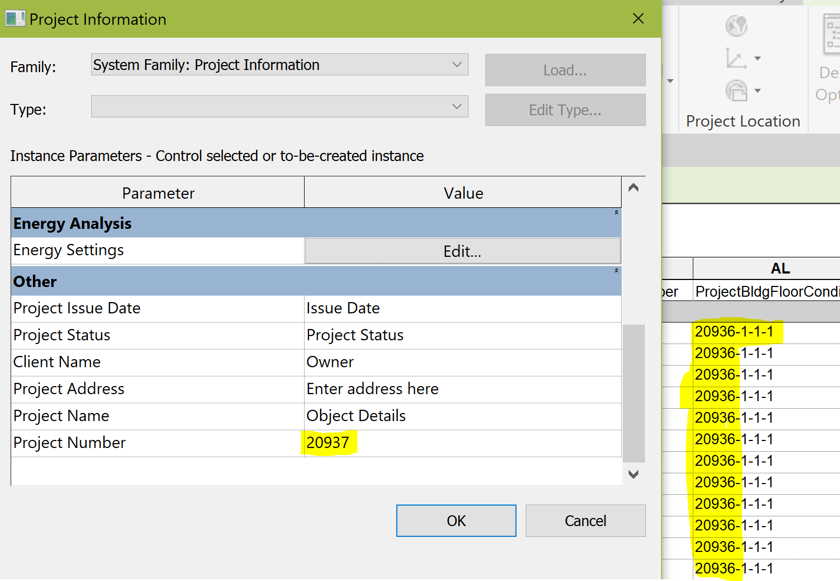840x581 pixels.
Task: Expand the dropdown arrow next to the Coordinates tool
Action: [758, 59]
